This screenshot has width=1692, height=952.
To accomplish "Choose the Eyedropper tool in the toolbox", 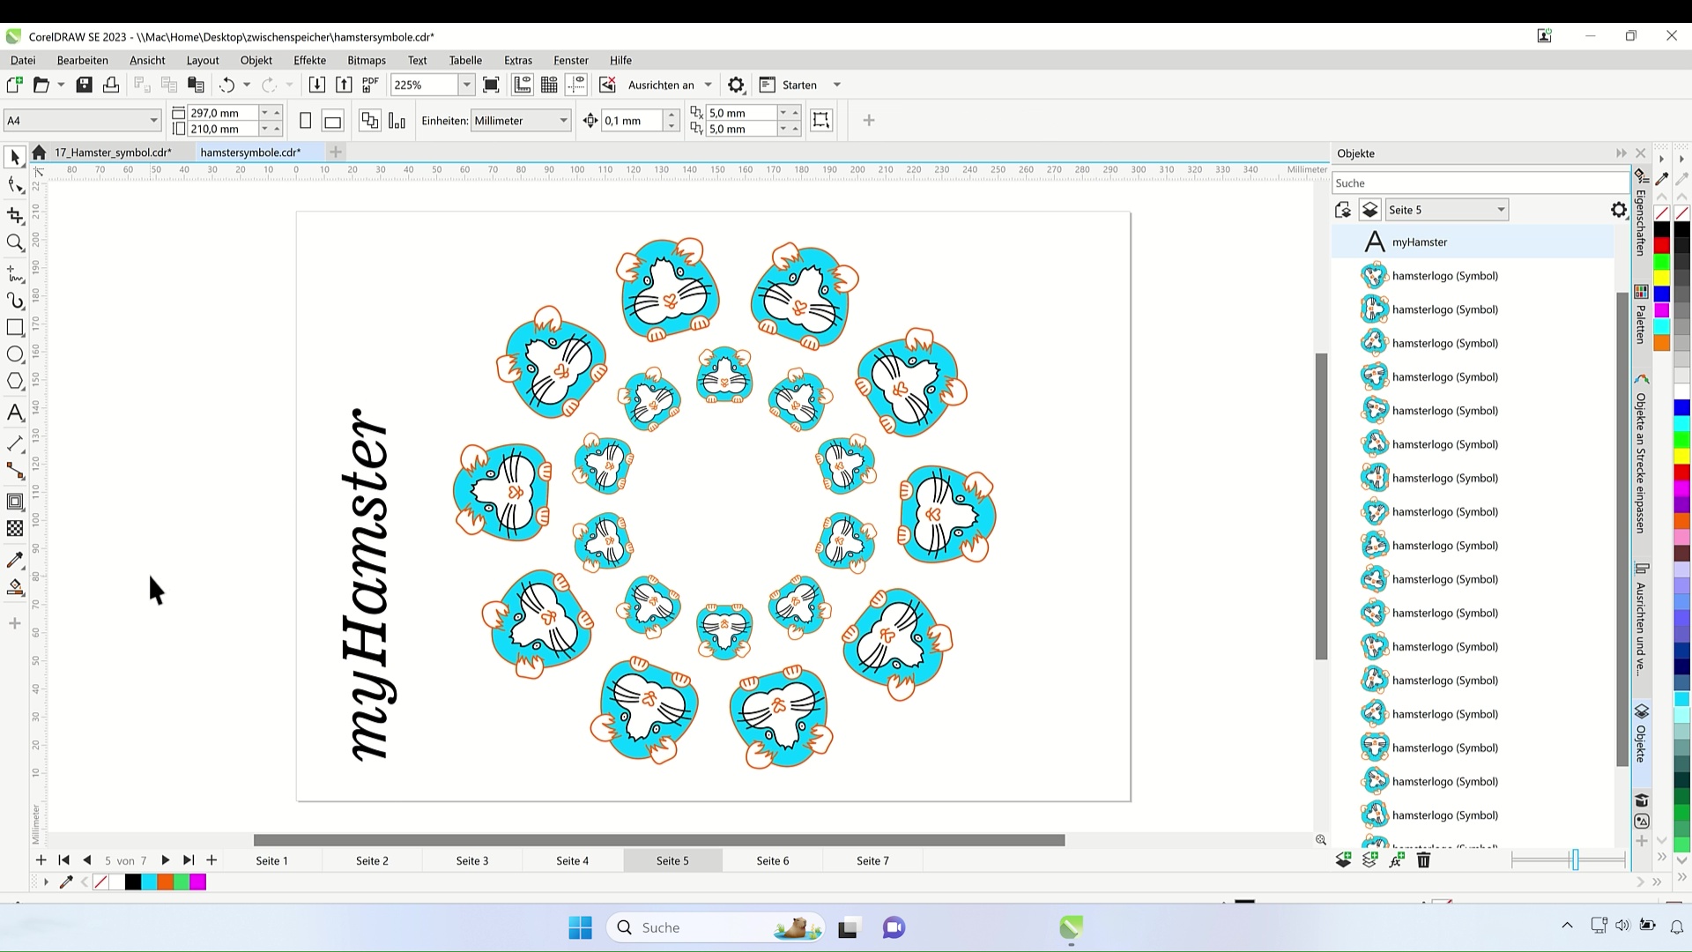I will pos(15,560).
